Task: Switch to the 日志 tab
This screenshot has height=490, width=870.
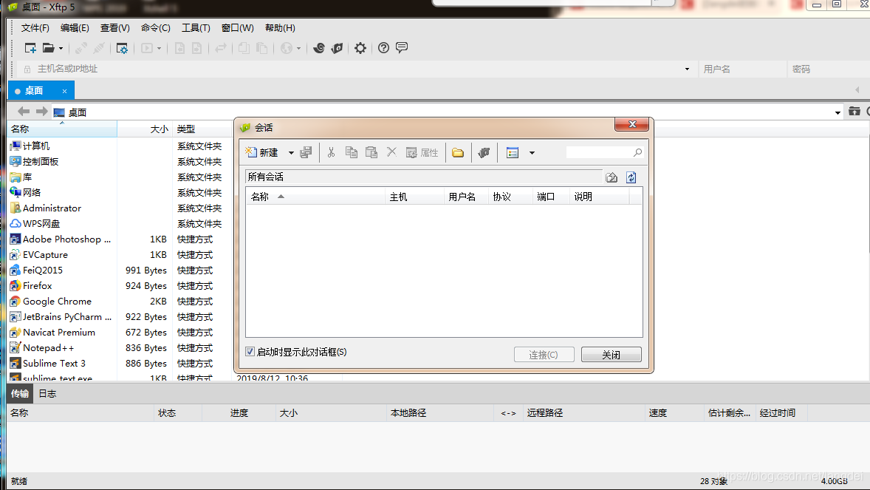Action: coord(47,393)
